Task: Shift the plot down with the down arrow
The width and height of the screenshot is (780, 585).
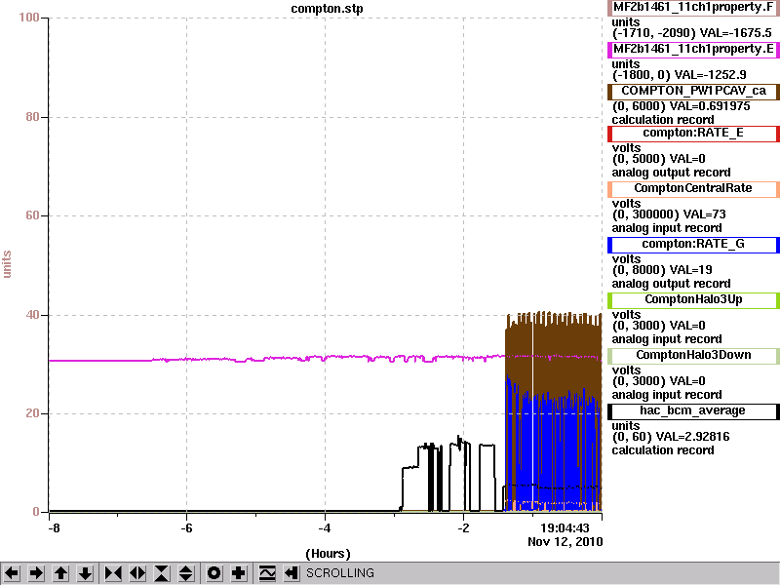Action: tap(86, 573)
